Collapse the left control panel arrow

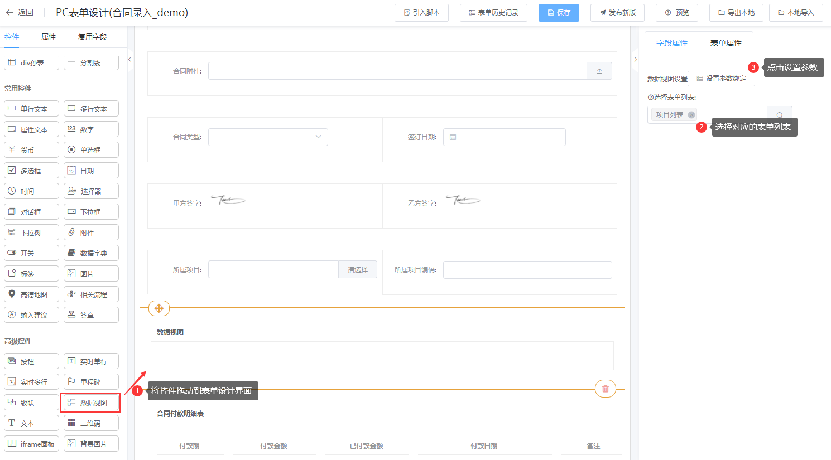pos(129,59)
